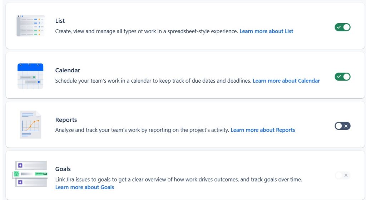Click the spreadsheet-style experience description text
The image size is (366, 200).
[147, 31]
